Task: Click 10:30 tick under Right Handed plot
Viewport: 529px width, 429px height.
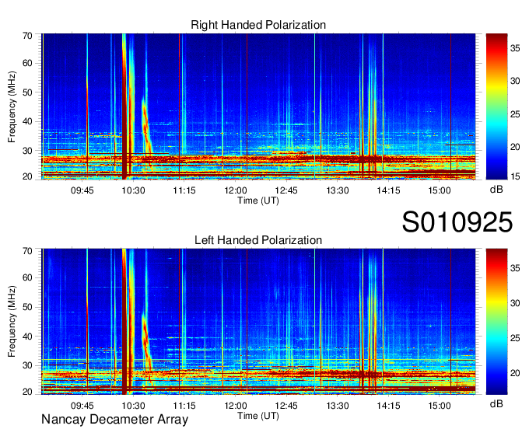Action: 133,190
